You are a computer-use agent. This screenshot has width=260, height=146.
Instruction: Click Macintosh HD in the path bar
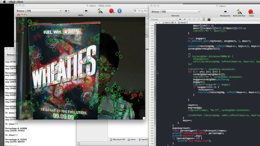(x=117, y=140)
